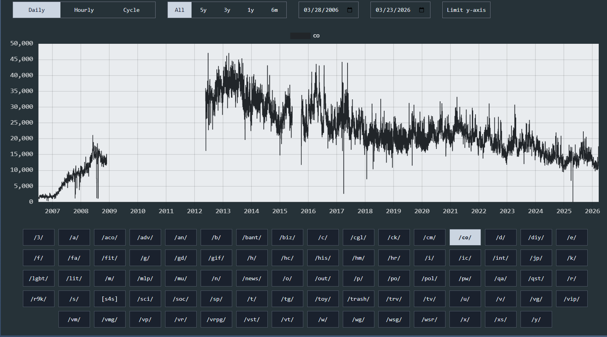607x337 pixels.
Task: Select the [s4s] board
Action: [110, 299]
